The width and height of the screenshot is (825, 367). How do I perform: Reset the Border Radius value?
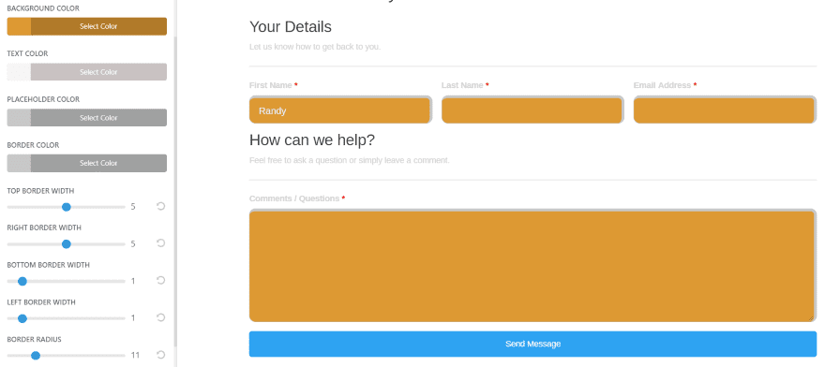click(x=161, y=355)
